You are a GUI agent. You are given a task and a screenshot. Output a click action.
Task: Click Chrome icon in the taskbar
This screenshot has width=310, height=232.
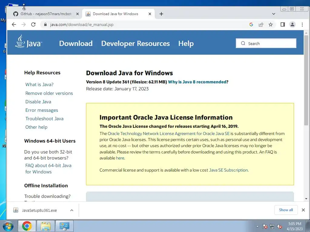click(27, 226)
